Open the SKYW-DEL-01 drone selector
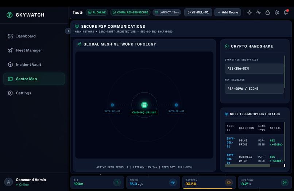The height and width of the screenshot is (191, 294). coord(198,12)
